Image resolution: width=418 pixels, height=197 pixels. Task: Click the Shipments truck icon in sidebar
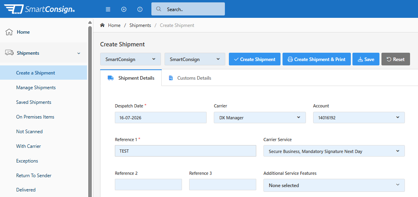point(9,53)
